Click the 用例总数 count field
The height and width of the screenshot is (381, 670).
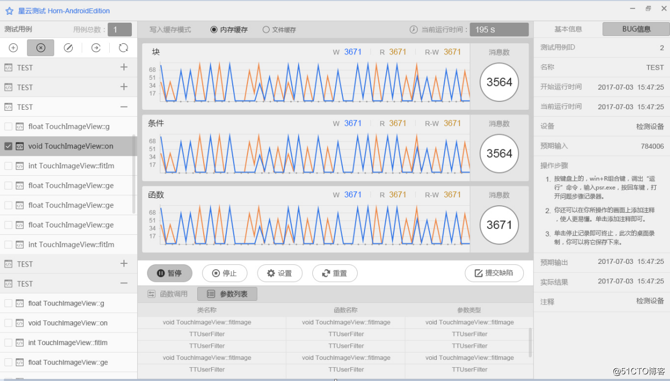[x=120, y=30]
